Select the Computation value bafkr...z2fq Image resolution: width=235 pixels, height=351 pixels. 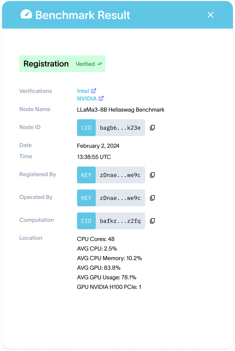pos(120,221)
